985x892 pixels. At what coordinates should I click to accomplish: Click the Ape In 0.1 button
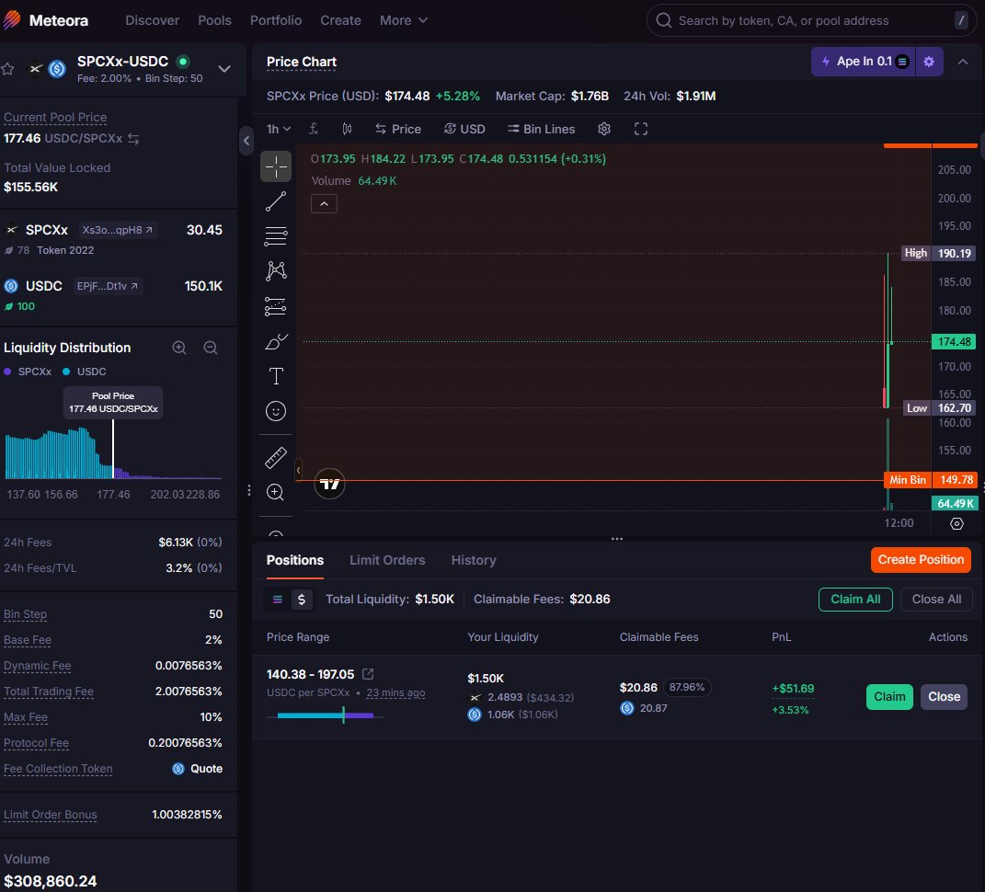click(864, 62)
